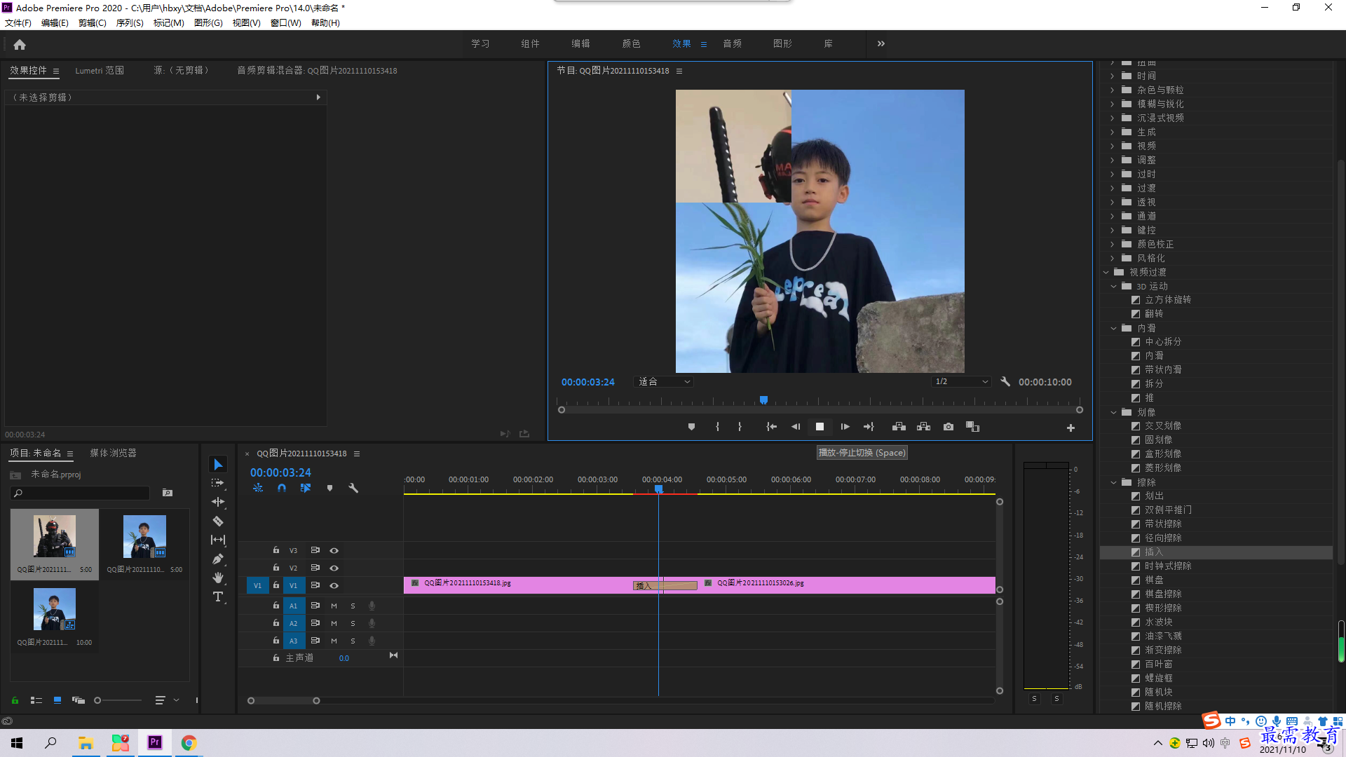Click the Home icon

(20, 44)
